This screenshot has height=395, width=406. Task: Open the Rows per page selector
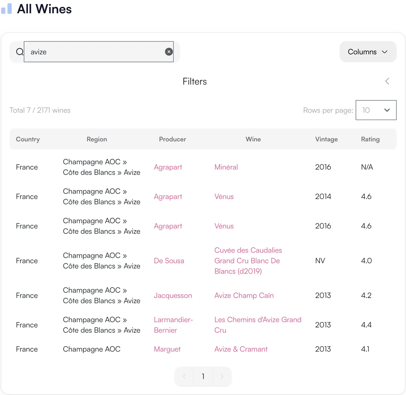376,110
